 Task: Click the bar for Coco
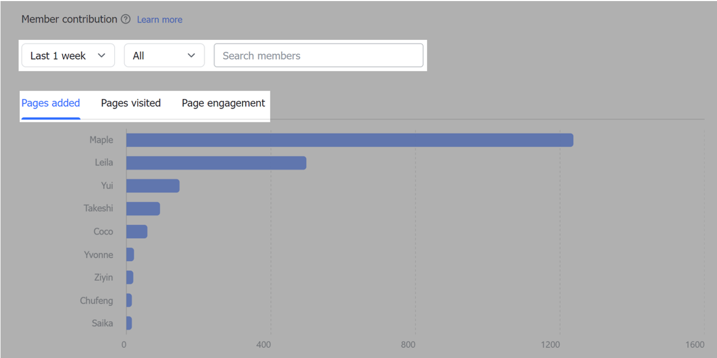click(x=137, y=232)
